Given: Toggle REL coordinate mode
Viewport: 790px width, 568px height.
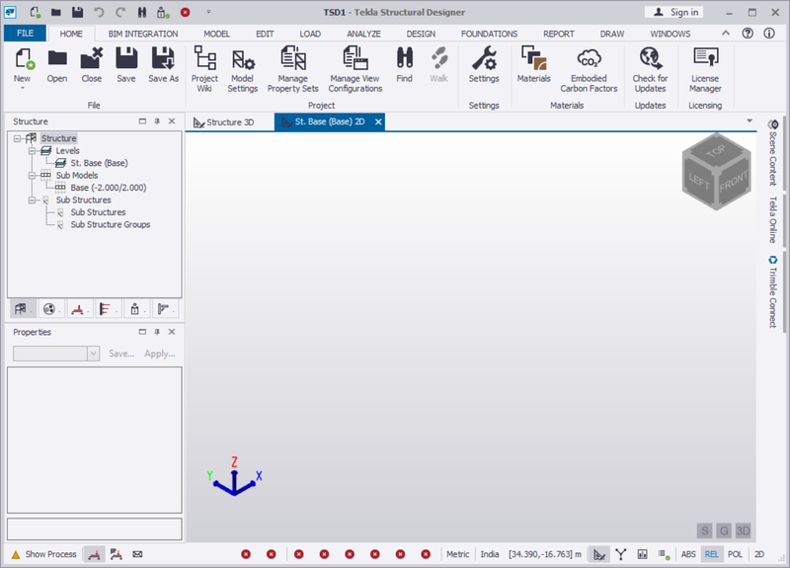Looking at the screenshot, I should coord(711,554).
